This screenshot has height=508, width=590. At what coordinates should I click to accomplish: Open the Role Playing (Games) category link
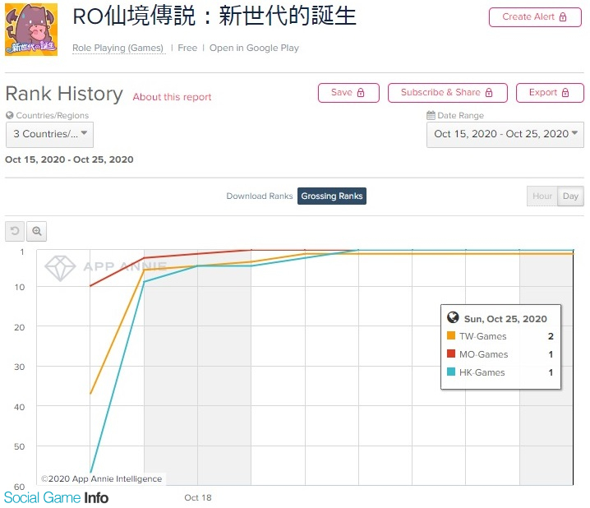coord(118,48)
